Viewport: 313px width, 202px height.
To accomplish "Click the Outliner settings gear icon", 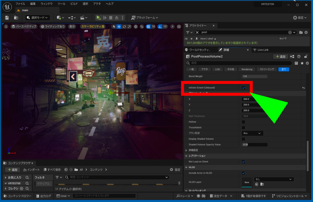I will 306,32.
